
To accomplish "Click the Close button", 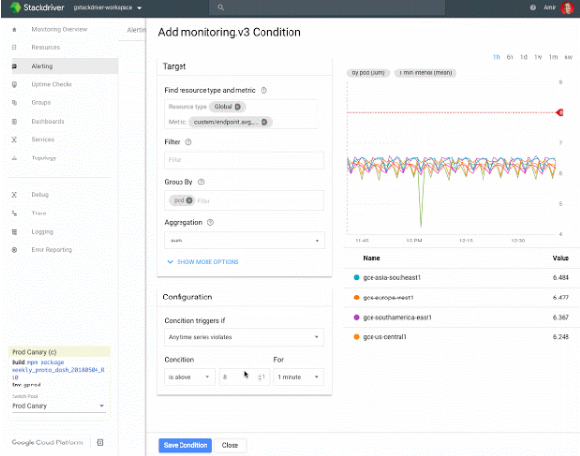I will pyautogui.click(x=230, y=445).
